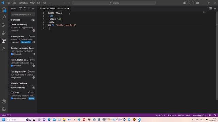Click the editor vertical scrollbar
Screen dimensions: 218x122
(x=217, y=55)
